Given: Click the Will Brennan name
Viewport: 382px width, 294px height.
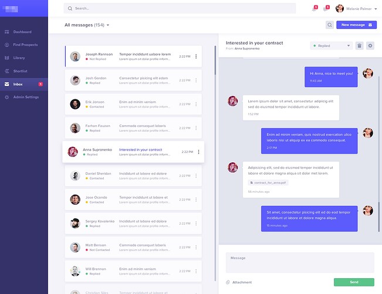Looking at the screenshot, I should tap(96, 269).
